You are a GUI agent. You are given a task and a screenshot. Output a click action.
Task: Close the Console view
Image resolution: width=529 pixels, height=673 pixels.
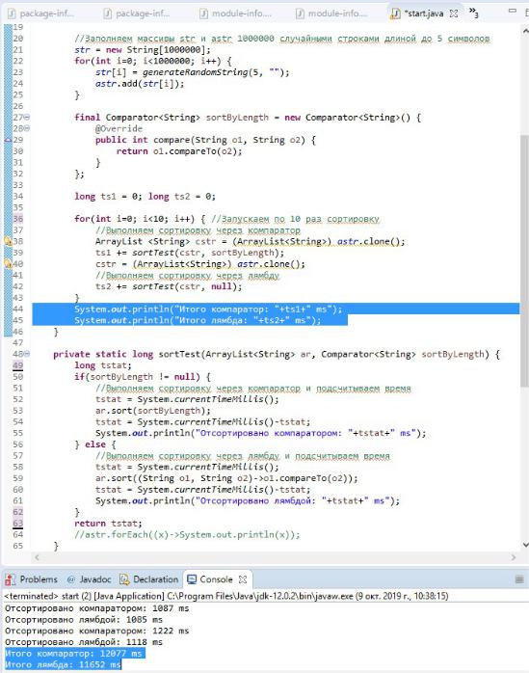click(x=243, y=579)
